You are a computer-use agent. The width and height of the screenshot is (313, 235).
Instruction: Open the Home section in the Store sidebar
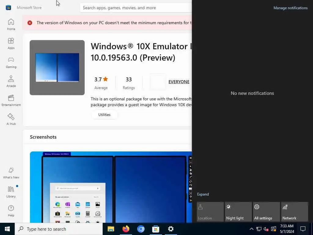point(11,24)
